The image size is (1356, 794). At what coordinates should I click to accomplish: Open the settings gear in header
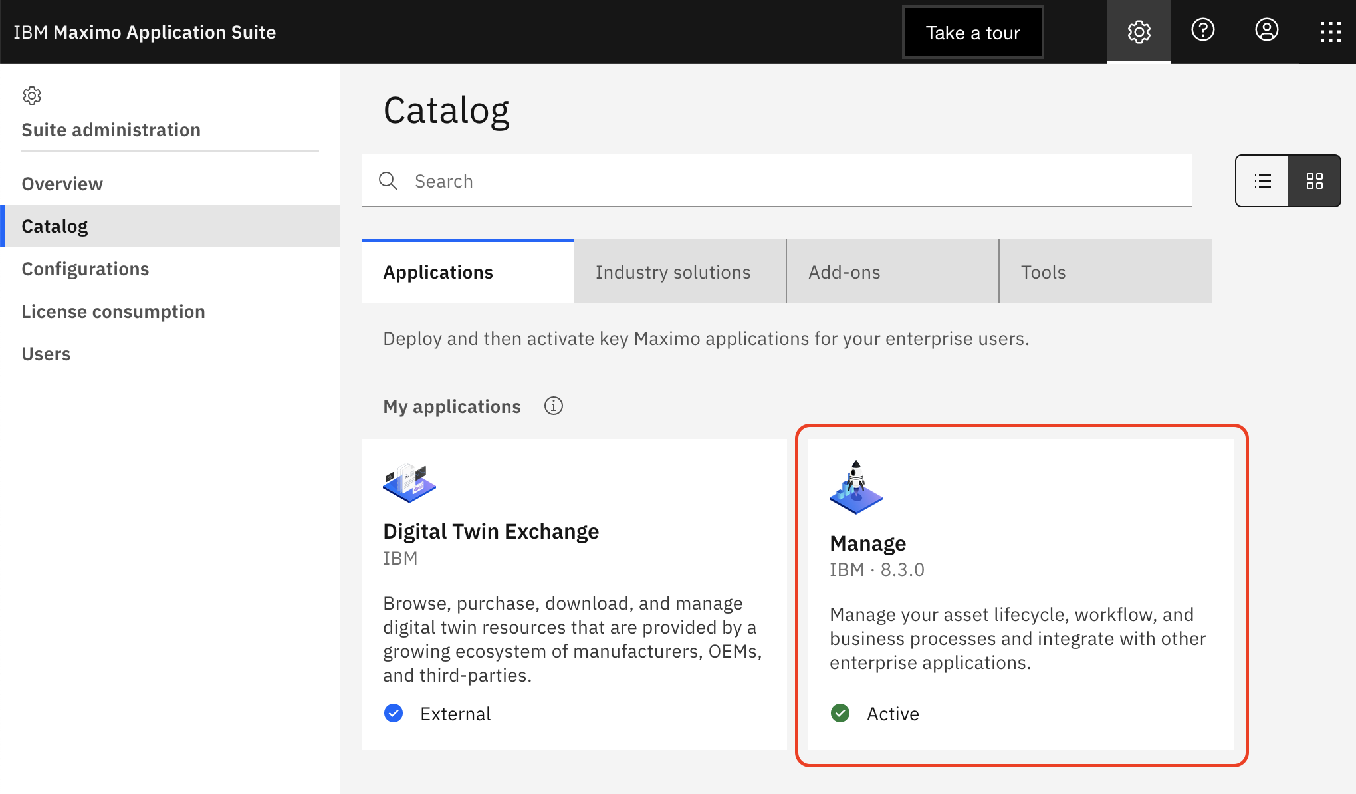tap(1139, 31)
